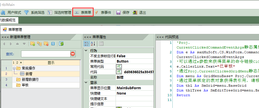Select the 菜单类型 Button value
Viewport: 259px width, 108px height.
pos(135,61)
